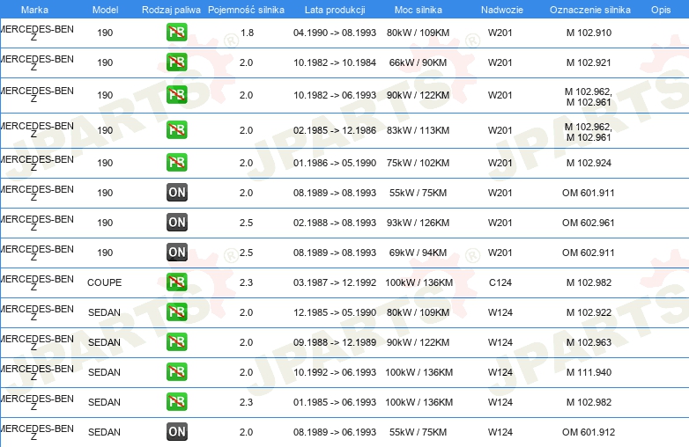Click diesel ON icon in OM 602.961 row
The height and width of the screenshot is (447, 689).
[x=176, y=222]
